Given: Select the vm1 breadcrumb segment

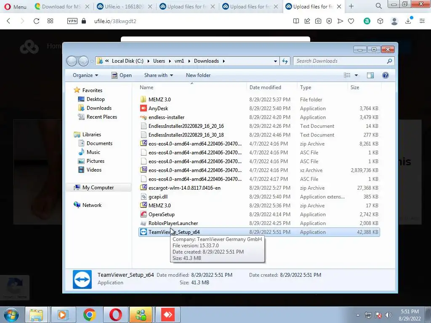Looking at the screenshot, I should point(179,61).
